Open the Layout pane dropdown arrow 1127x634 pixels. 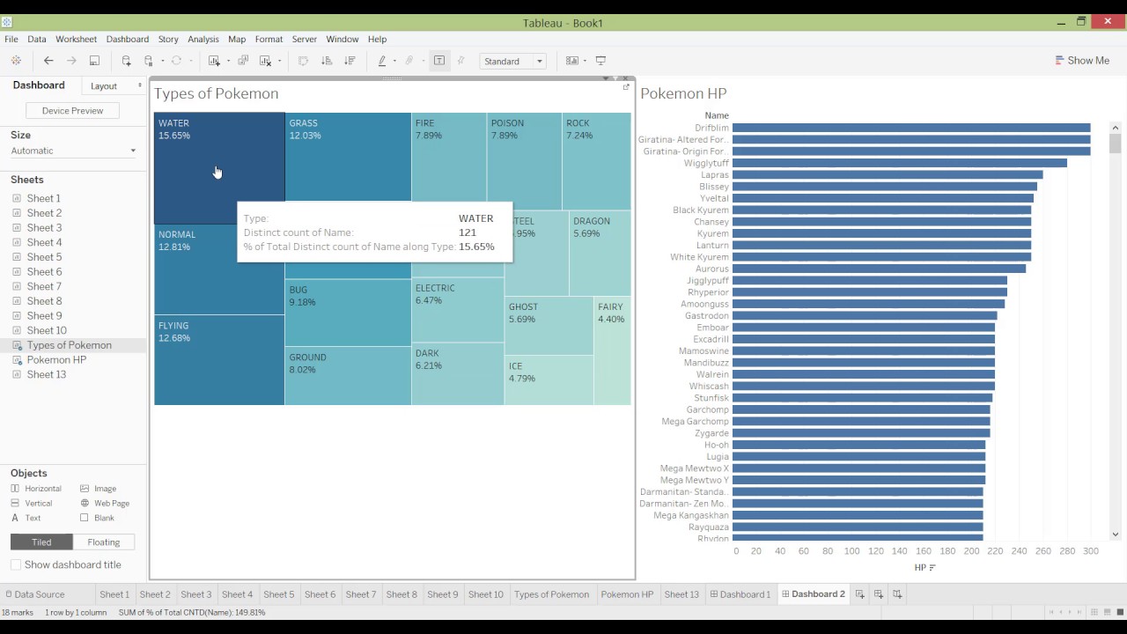[x=139, y=85]
